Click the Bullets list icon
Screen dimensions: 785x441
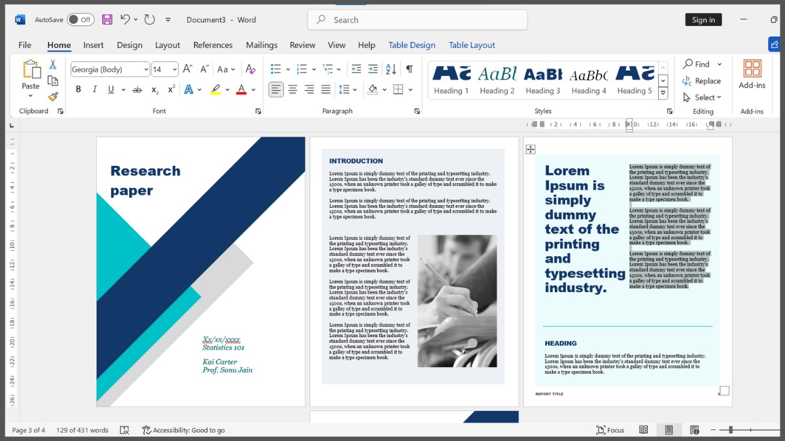click(x=276, y=69)
